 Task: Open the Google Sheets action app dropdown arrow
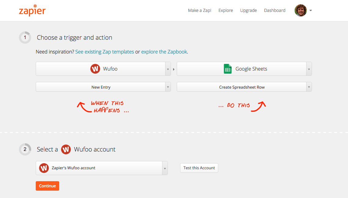[309, 69]
